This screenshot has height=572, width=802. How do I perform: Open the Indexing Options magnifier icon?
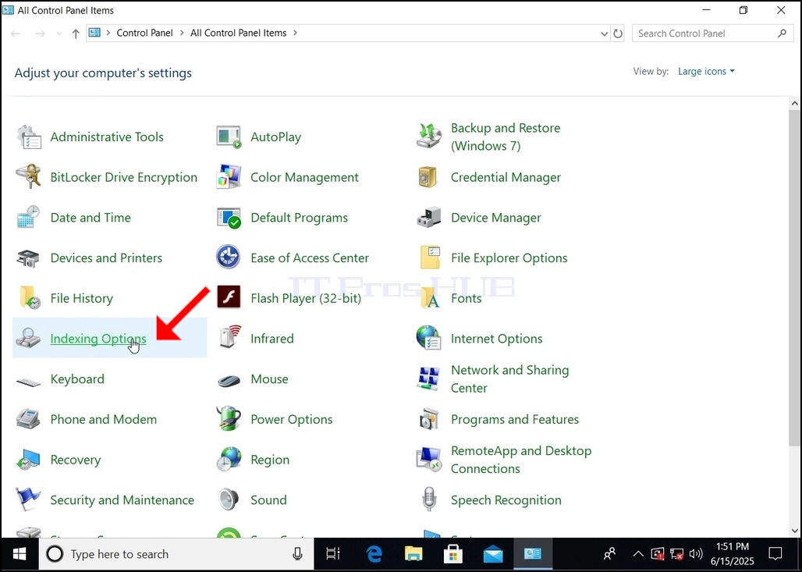(28, 339)
